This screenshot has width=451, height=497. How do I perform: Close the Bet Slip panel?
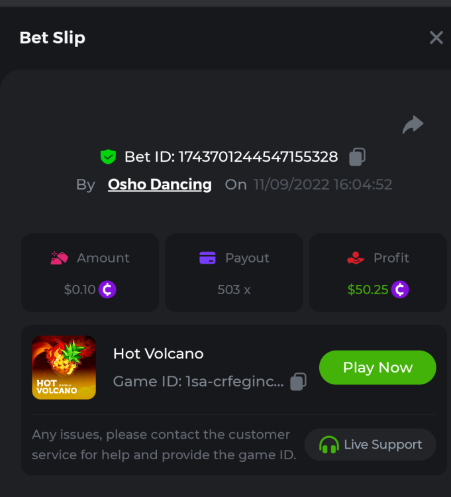(x=436, y=38)
